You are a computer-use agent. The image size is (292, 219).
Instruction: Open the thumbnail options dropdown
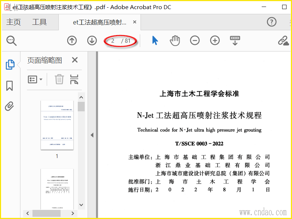35,79
